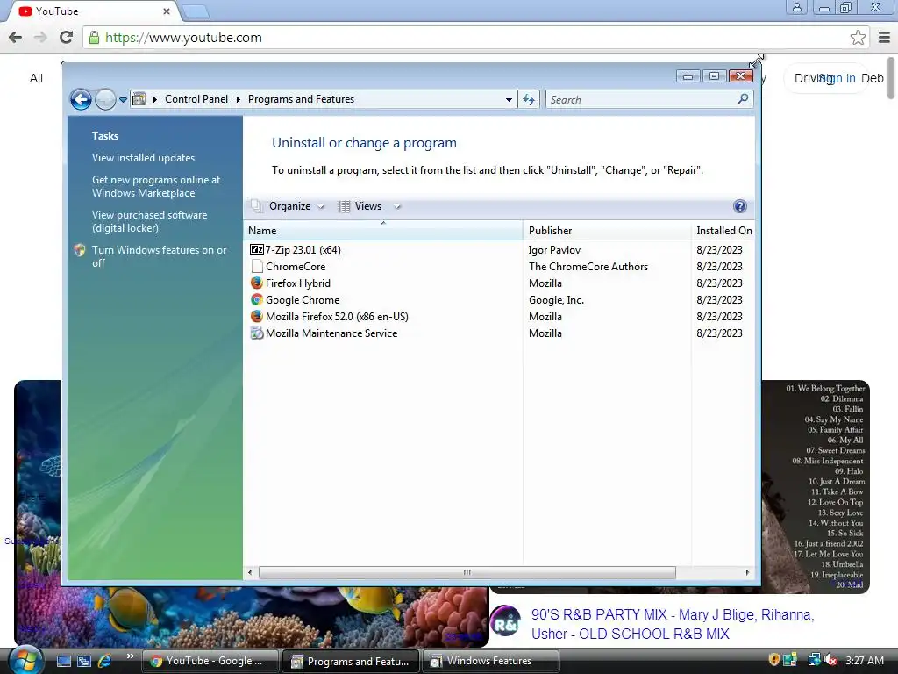
Task: Select the Mozilla Maintenance Service entry name
Action: click(331, 333)
